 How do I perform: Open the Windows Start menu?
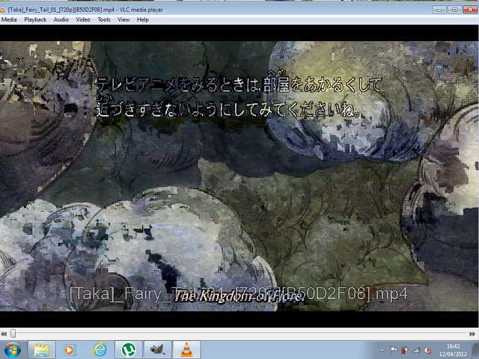[x=12, y=350]
